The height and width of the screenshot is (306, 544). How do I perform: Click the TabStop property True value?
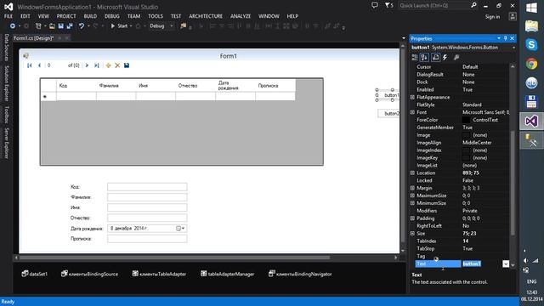(467, 249)
